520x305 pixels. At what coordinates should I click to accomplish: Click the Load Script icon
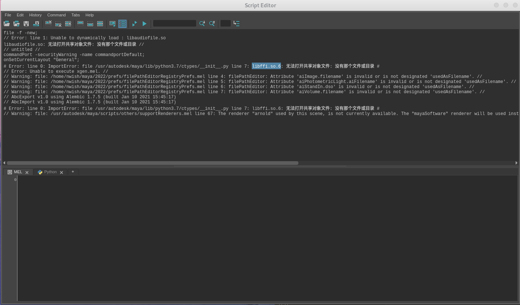(7, 24)
